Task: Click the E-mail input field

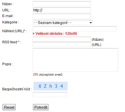Action: (x=62, y=16)
